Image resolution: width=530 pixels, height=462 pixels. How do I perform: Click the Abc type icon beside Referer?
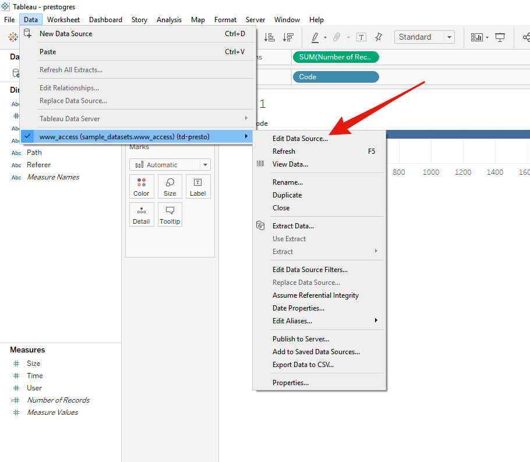(x=16, y=165)
